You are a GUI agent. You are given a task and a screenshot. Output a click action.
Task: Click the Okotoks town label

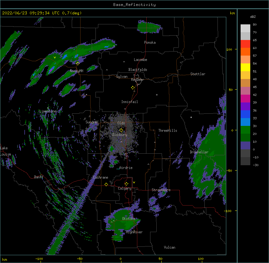pyautogui.click(x=129, y=219)
